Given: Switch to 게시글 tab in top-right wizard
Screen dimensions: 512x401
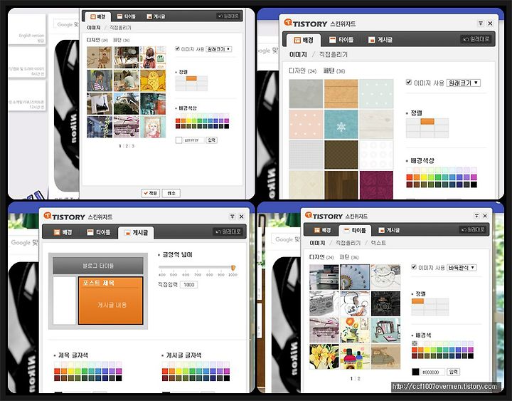Looking at the screenshot, I should (380, 40).
